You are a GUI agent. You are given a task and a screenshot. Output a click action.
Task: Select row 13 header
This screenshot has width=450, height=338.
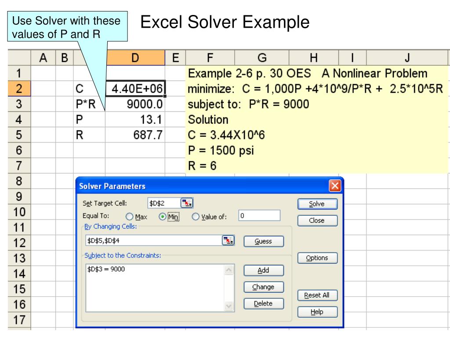pyautogui.click(x=19, y=258)
